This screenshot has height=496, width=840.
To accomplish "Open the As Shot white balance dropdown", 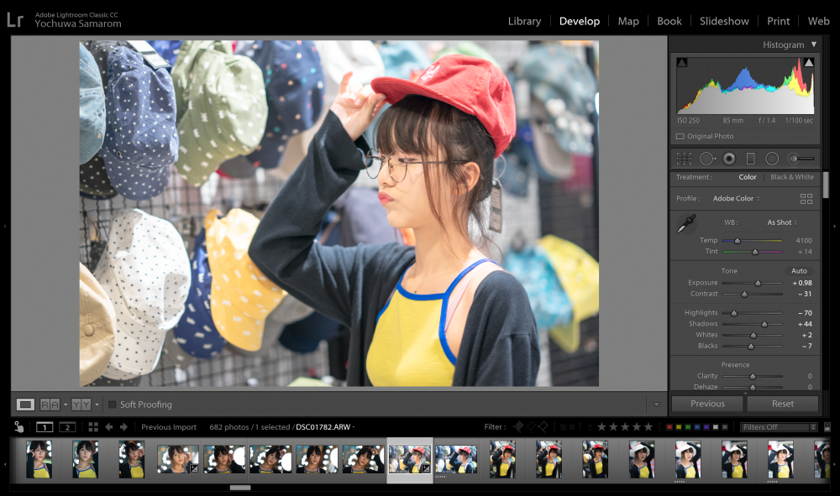I will (782, 222).
